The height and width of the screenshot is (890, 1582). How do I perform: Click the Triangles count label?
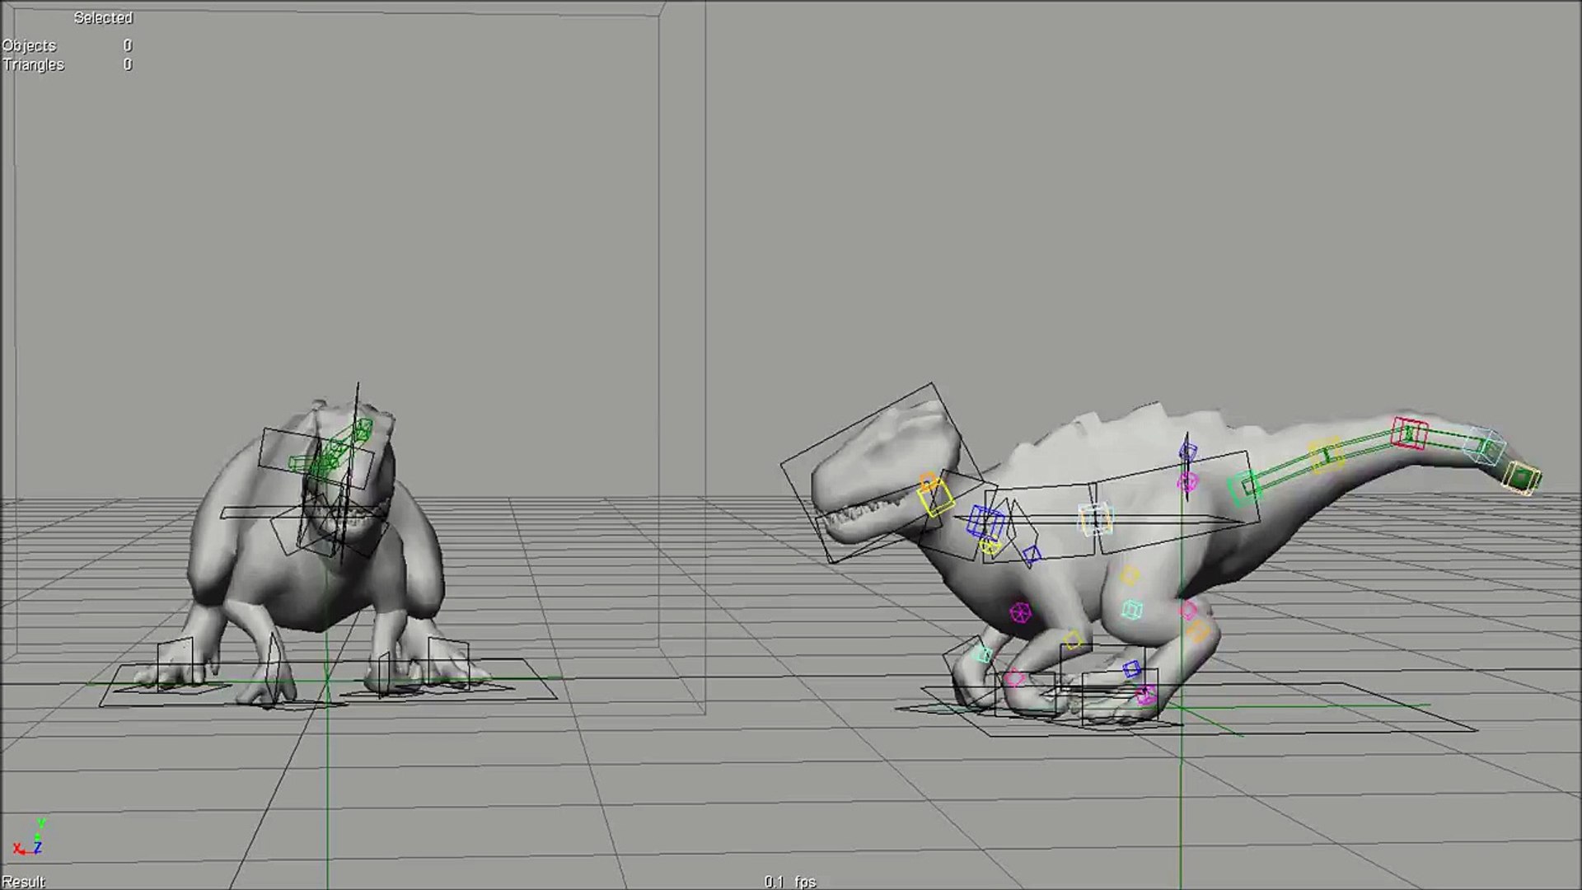(33, 64)
